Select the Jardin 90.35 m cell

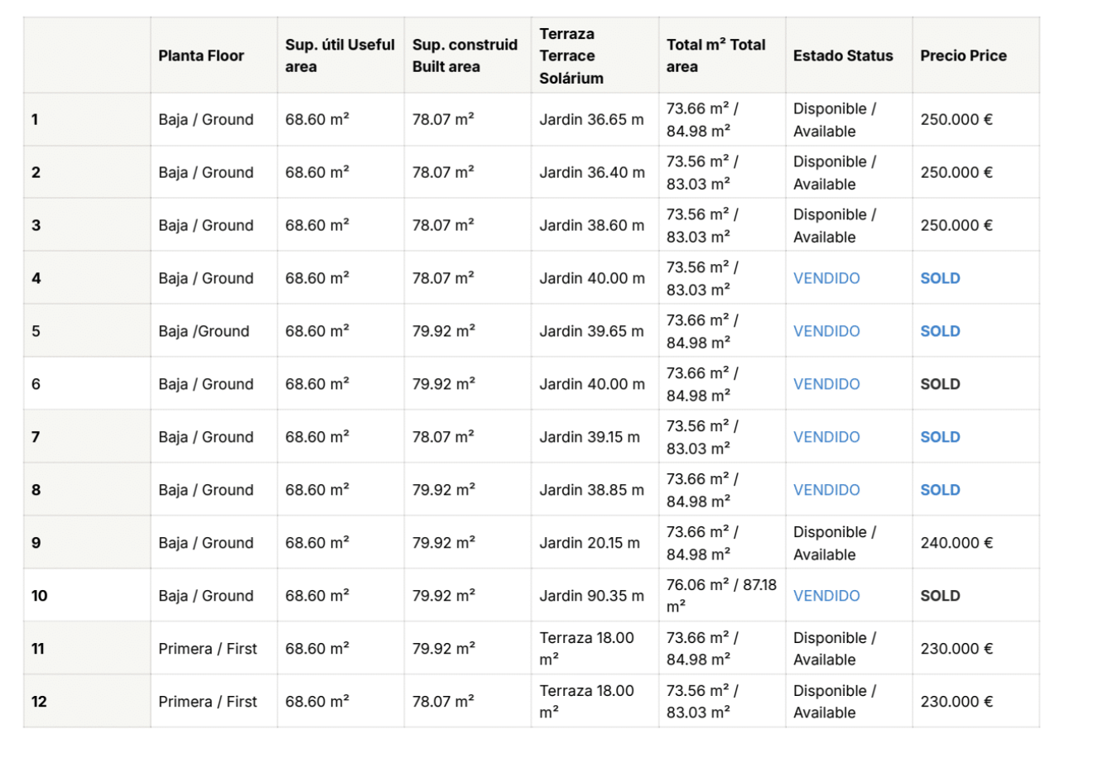(x=591, y=596)
